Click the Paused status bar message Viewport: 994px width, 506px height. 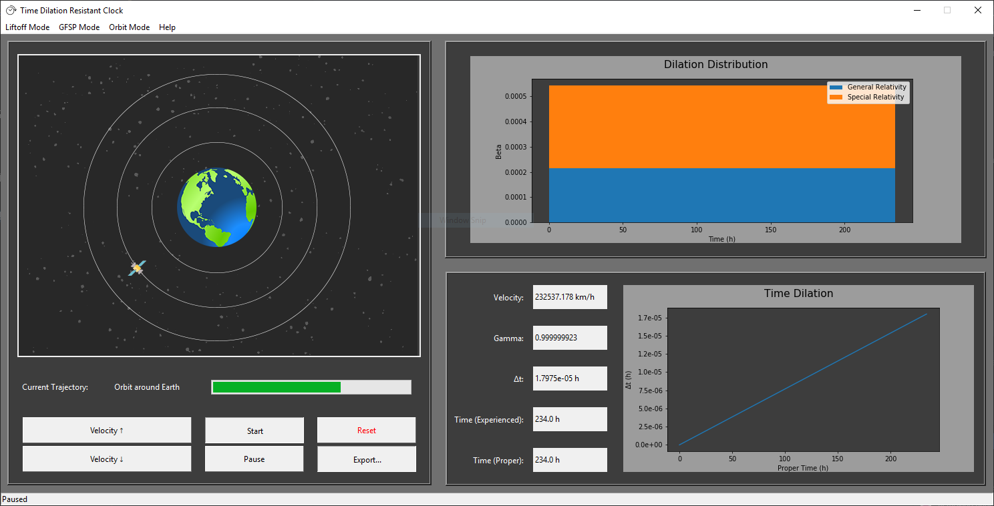(x=14, y=499)
